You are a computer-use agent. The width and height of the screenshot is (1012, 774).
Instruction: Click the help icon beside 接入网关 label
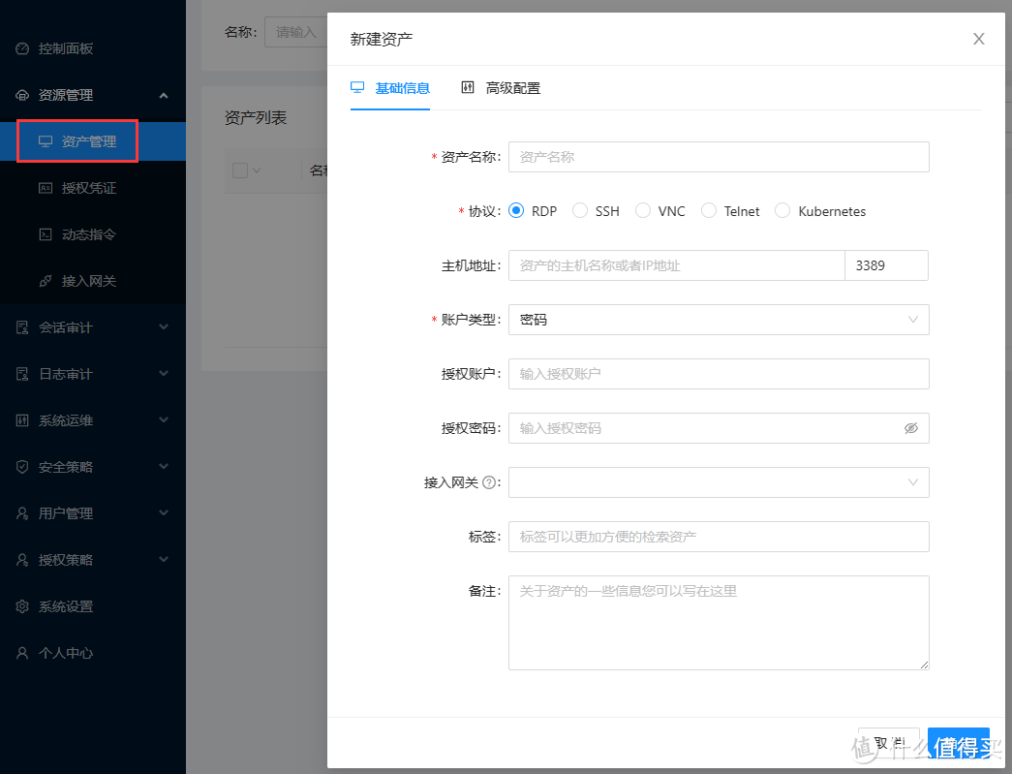[489, 482]
